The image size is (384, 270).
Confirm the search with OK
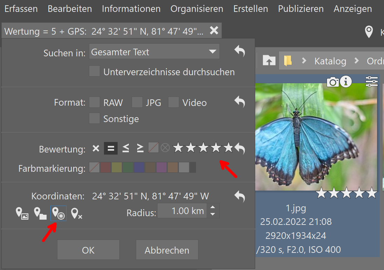pyautogui.click(x=88, y=250)
